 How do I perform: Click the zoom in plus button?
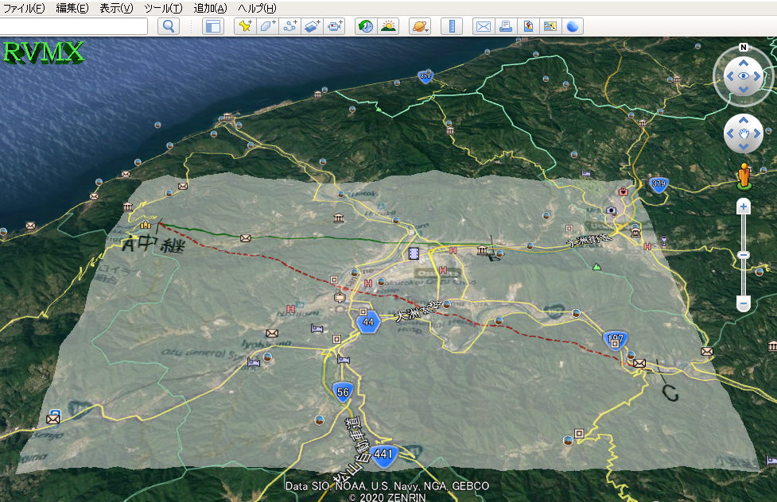744,207
